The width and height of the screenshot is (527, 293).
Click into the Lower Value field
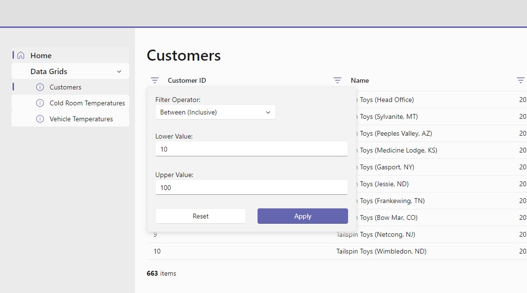coord(251,149)
